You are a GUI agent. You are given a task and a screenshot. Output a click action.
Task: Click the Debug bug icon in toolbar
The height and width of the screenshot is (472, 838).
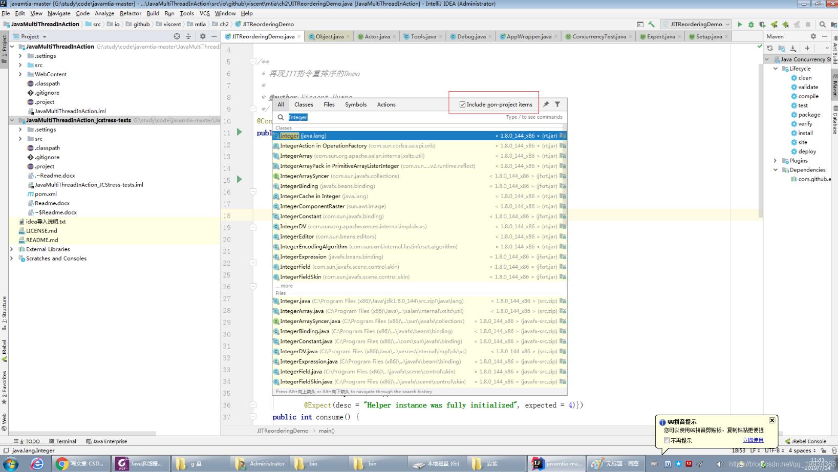pyautogui.click(x=751, y=24)
